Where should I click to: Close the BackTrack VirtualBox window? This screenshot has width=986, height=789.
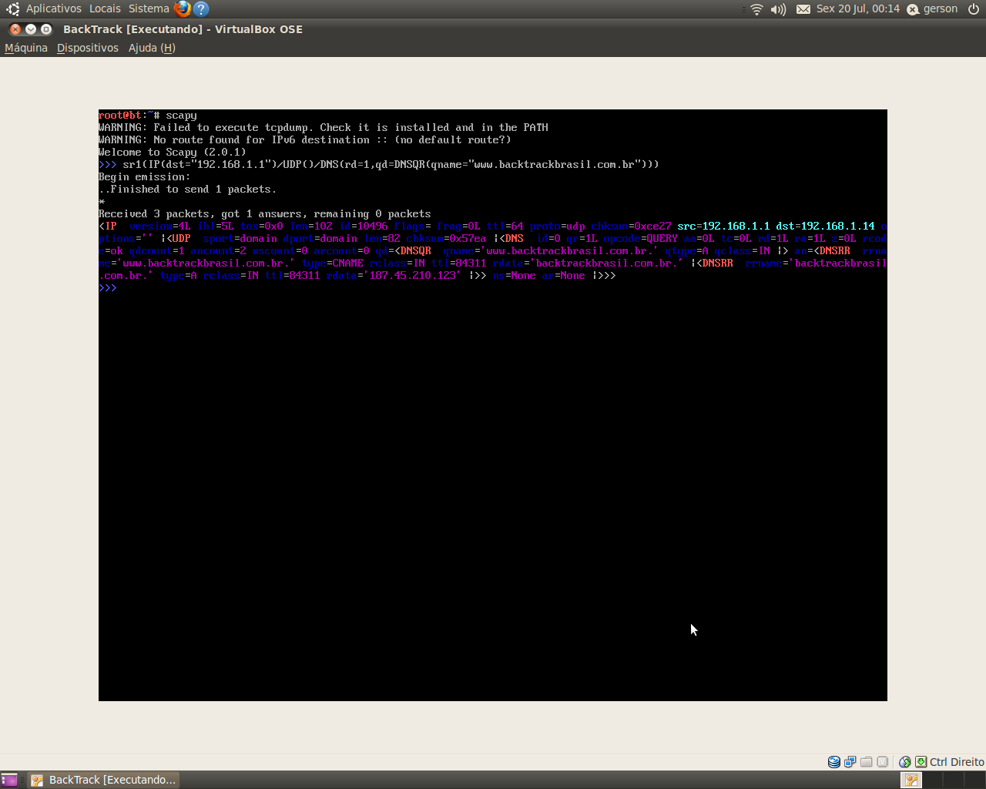coord(15,29)
